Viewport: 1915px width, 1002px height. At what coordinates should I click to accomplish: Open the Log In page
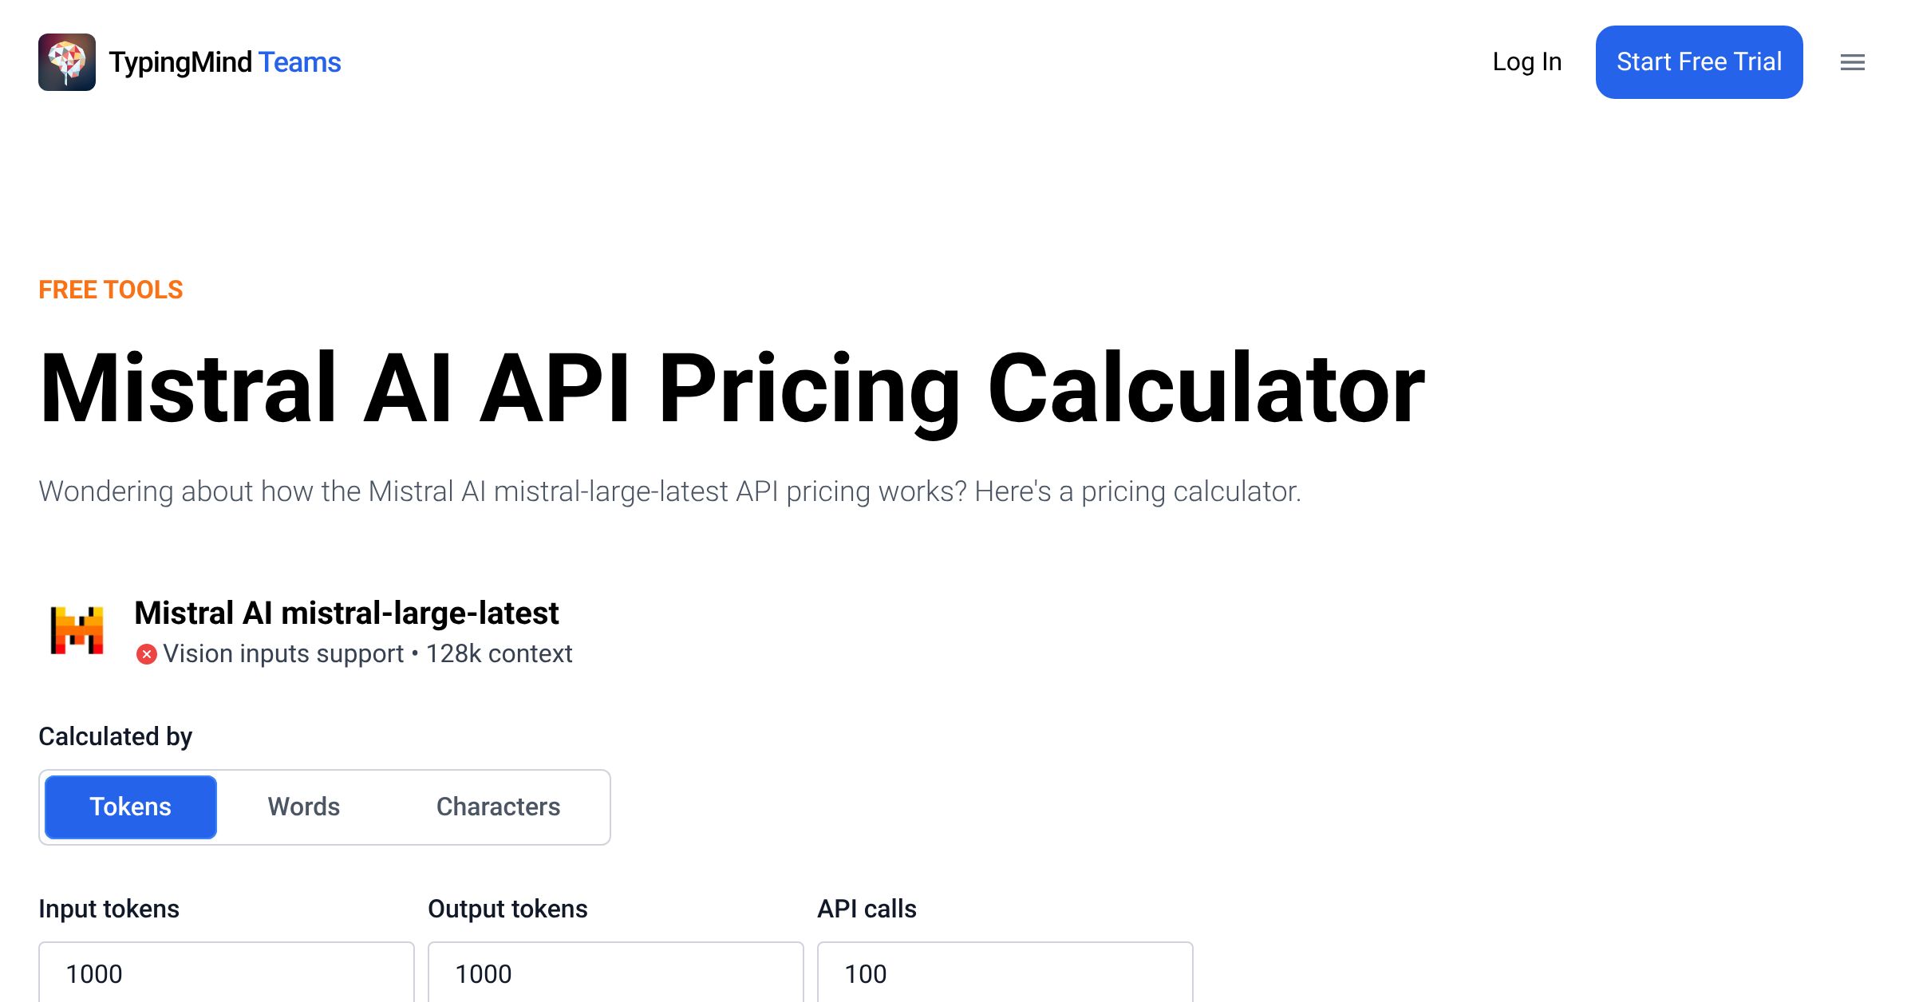[1526, 62]
